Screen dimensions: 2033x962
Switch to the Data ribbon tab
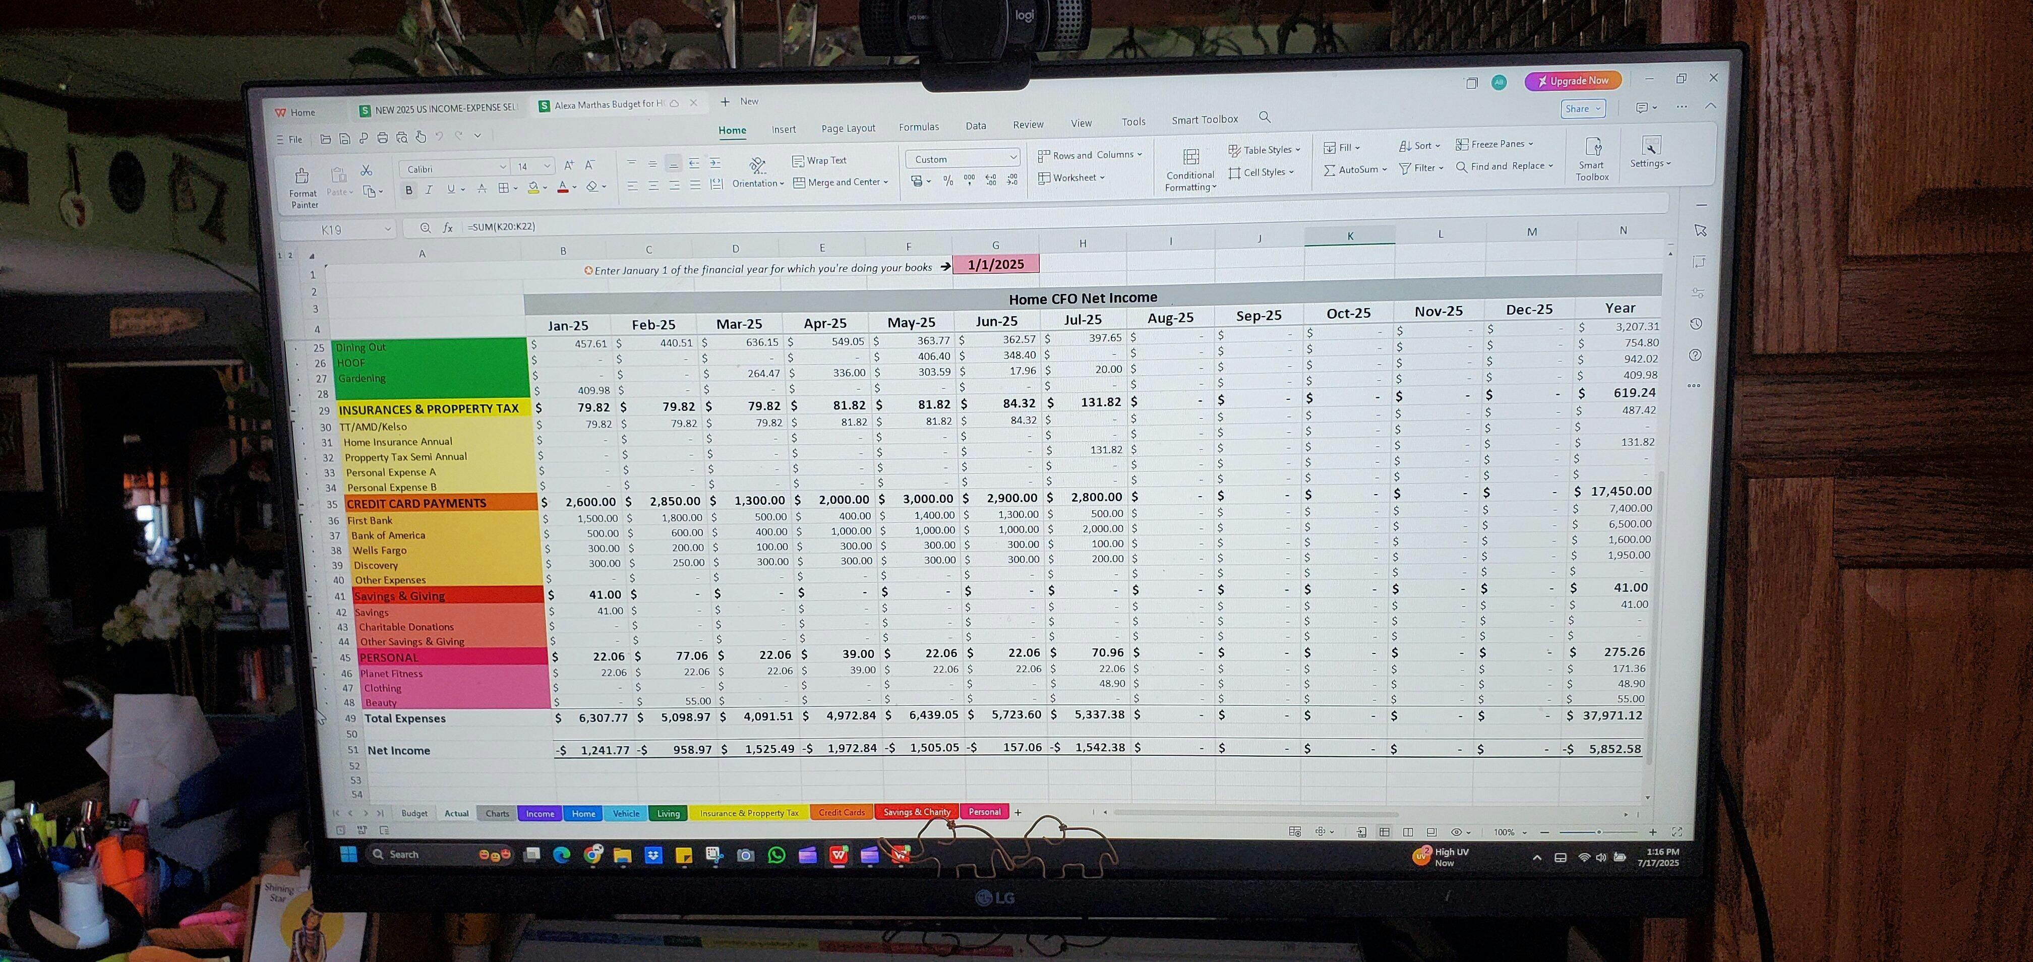tap(976, 126)
